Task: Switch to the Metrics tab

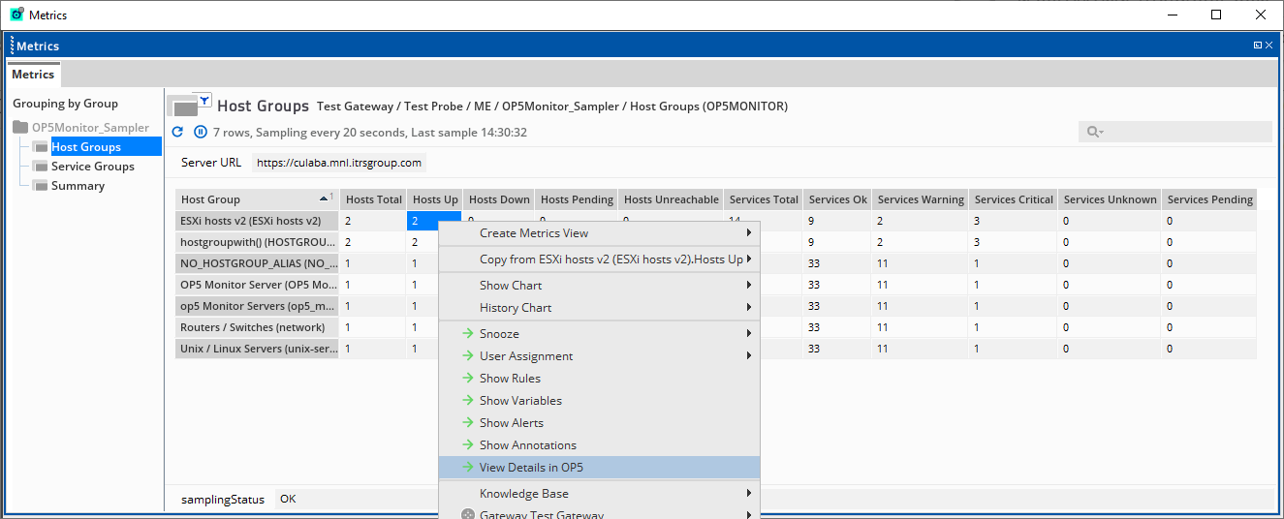Action: 33,75
